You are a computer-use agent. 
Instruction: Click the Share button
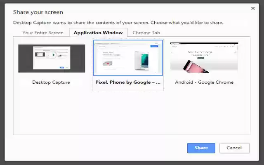pos(201,148)
